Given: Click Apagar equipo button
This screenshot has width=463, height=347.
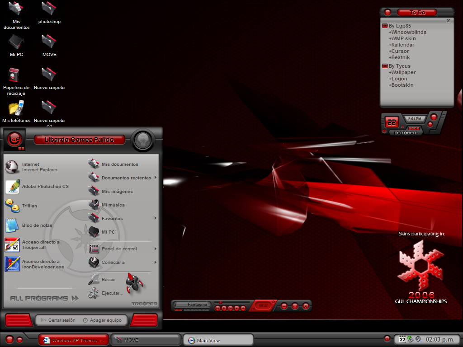Looking at the screenshot, I should (103, 320).
